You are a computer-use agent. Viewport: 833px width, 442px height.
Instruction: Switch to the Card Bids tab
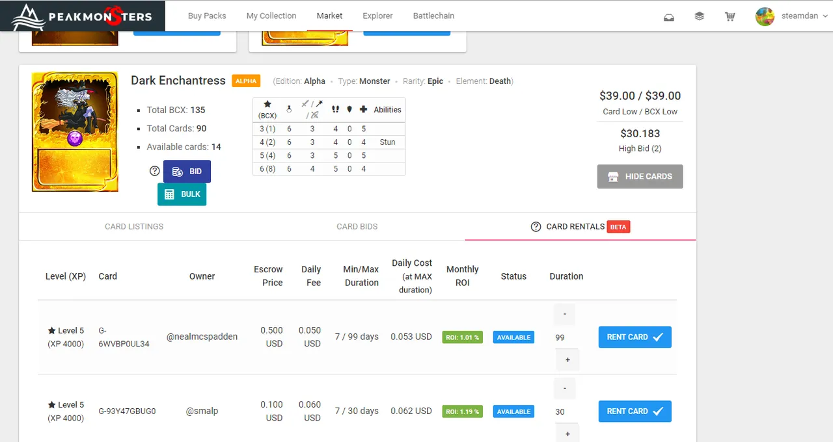[357, 227]
